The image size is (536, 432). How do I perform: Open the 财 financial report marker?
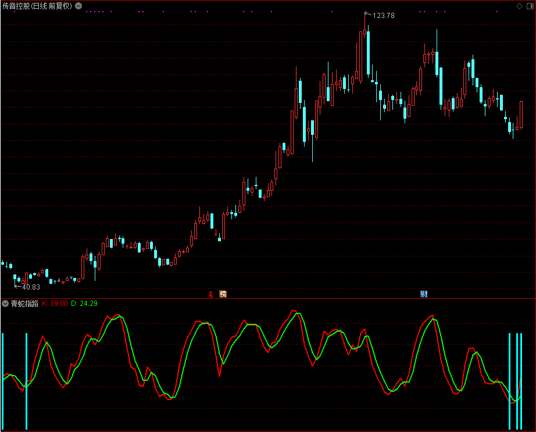(424, 294)
